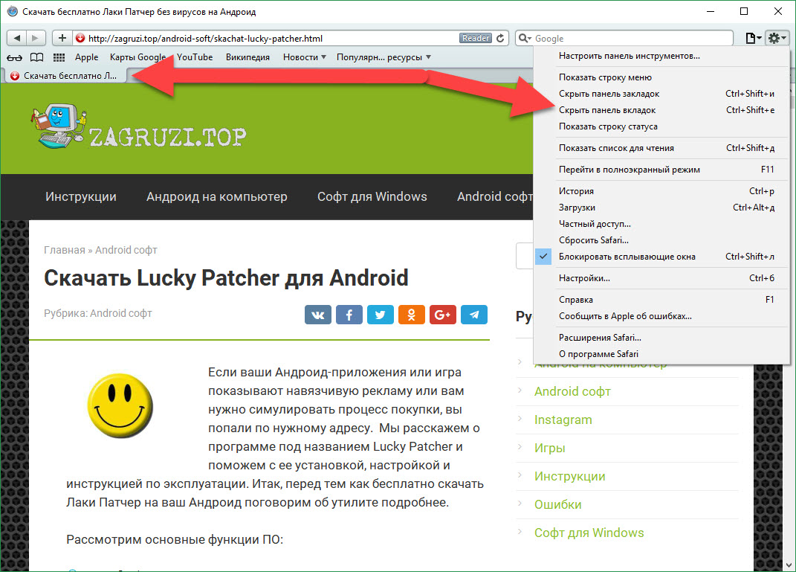Open the Инструкции sidebar category link
Viewport: 796px width, 572px height.
click(x=569, y=476)
